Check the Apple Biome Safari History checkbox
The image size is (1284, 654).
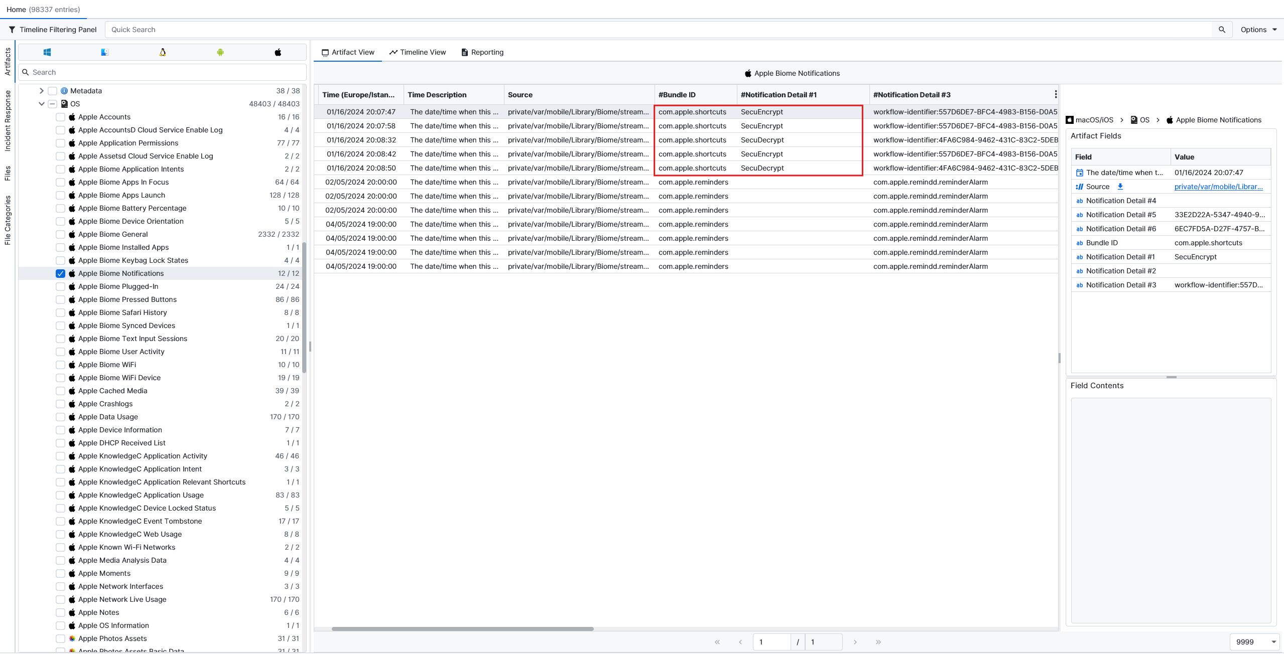61,312
